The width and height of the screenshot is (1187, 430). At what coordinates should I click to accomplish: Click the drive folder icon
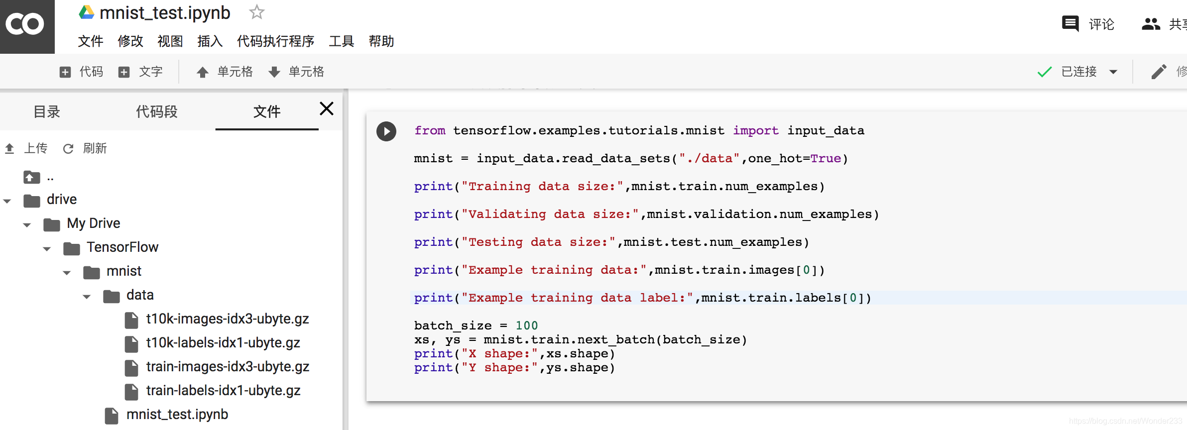pos(32,201)
